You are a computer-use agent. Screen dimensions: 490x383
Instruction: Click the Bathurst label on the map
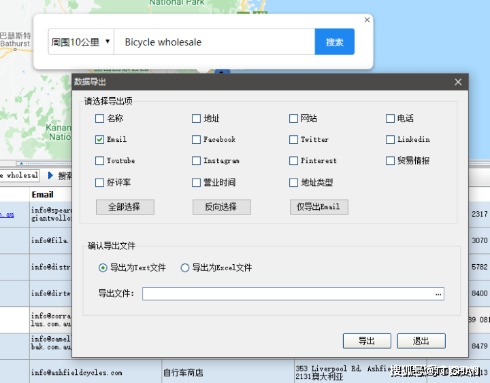pos(15,43)
